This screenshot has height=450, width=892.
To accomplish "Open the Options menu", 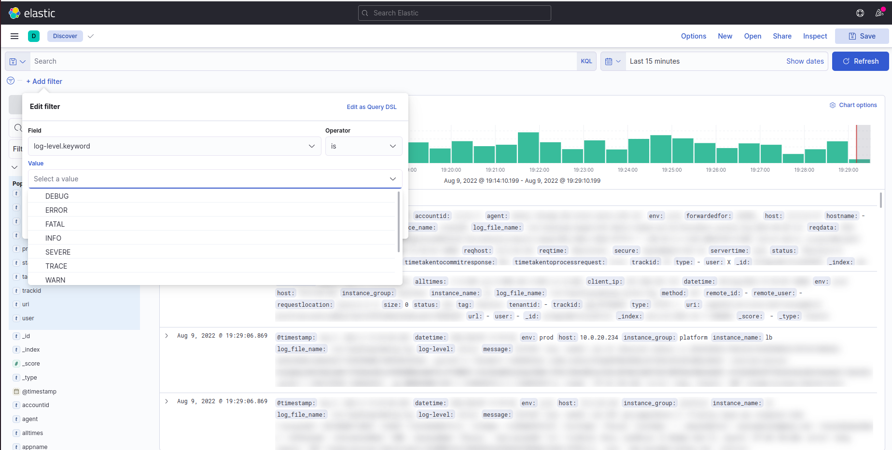I will [x=694, y=36].
